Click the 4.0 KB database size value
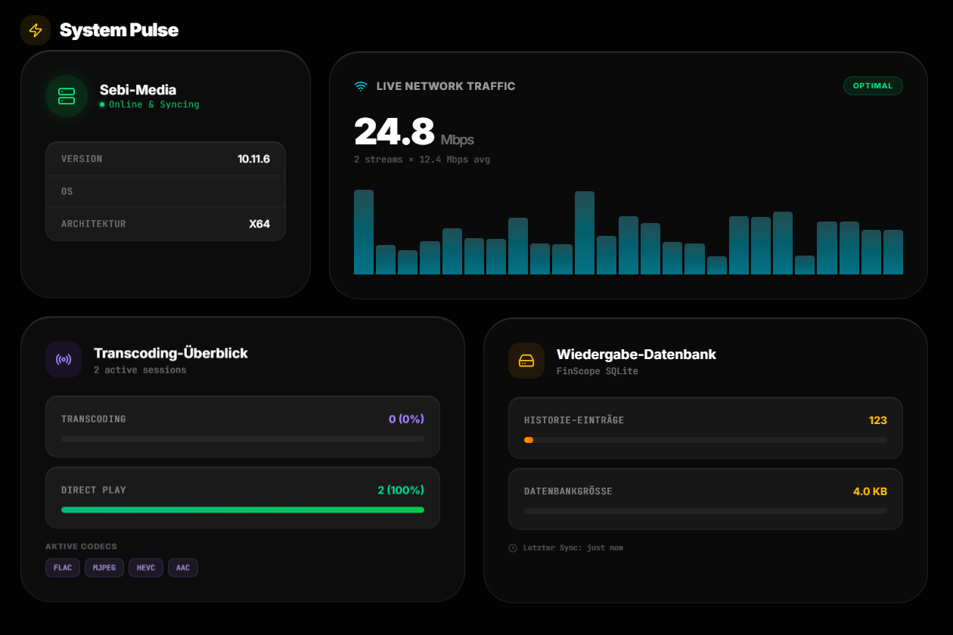 tap(870, 491)
